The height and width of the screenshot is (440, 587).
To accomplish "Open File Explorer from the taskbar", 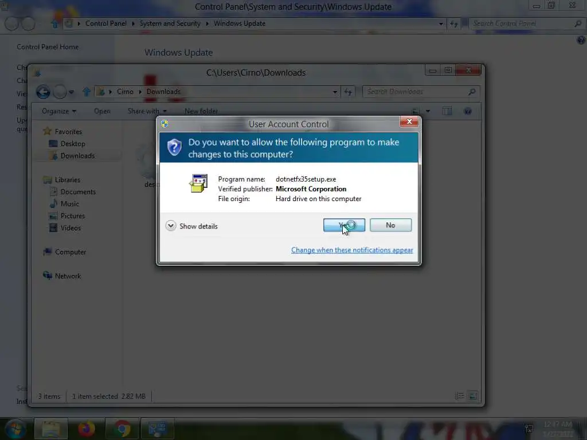I will [51, 429].
